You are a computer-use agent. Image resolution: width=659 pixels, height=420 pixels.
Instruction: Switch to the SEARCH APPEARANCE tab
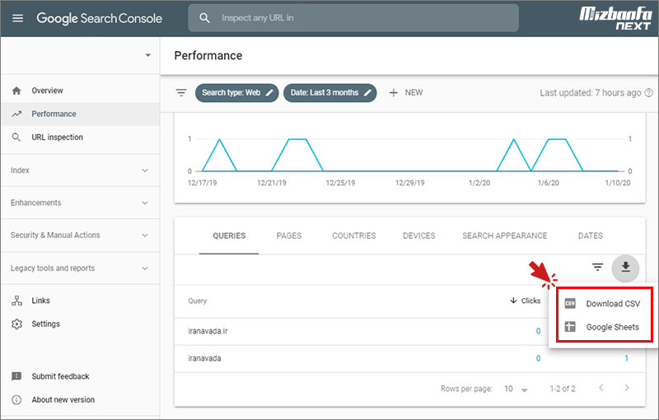[505, 236]
